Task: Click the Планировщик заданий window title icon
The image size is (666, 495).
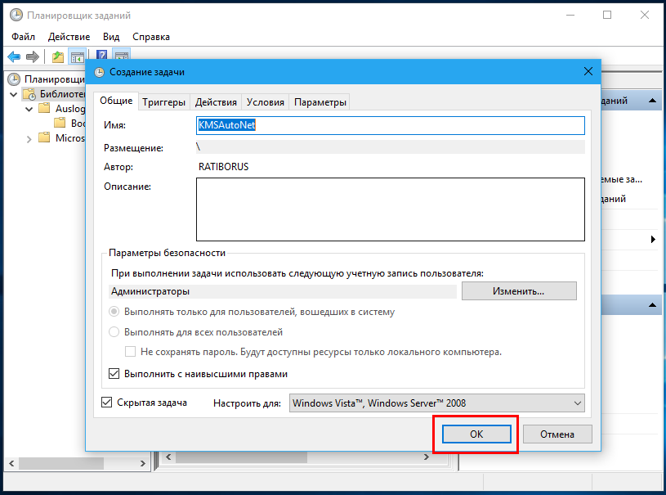Action: click(16, 16)
